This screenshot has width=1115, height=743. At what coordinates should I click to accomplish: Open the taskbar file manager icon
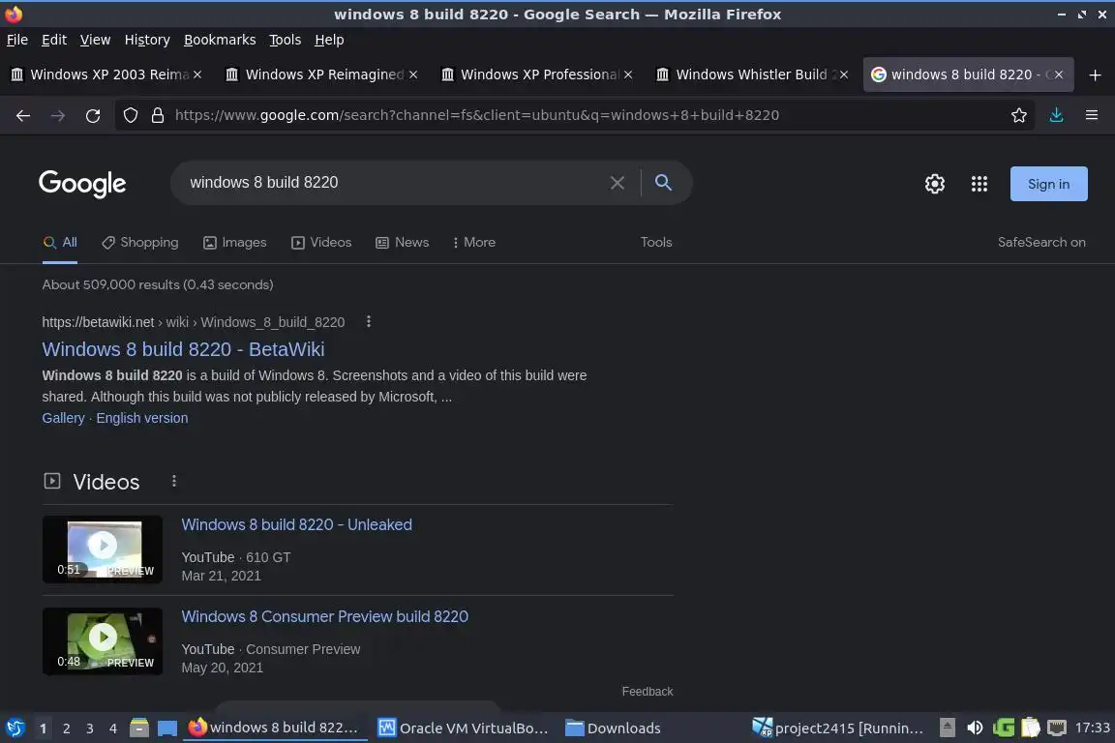point(139,728)
